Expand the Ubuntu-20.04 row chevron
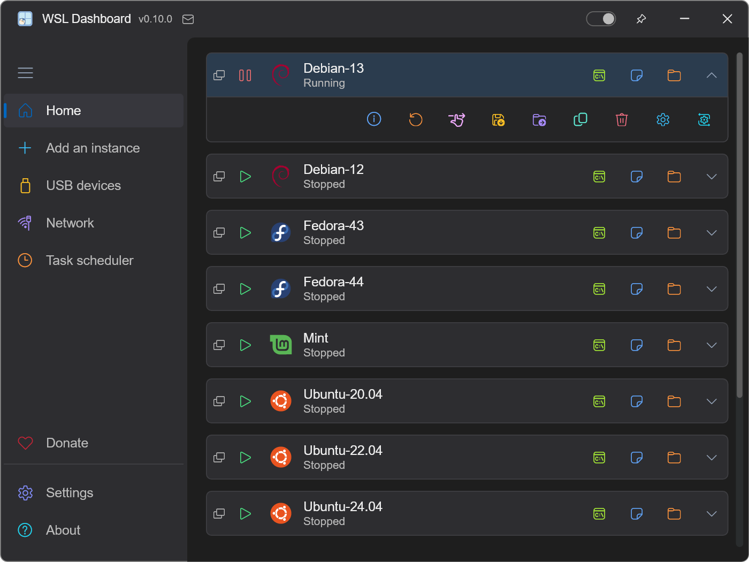Screen dimensions: 749x562 (712, 401)
